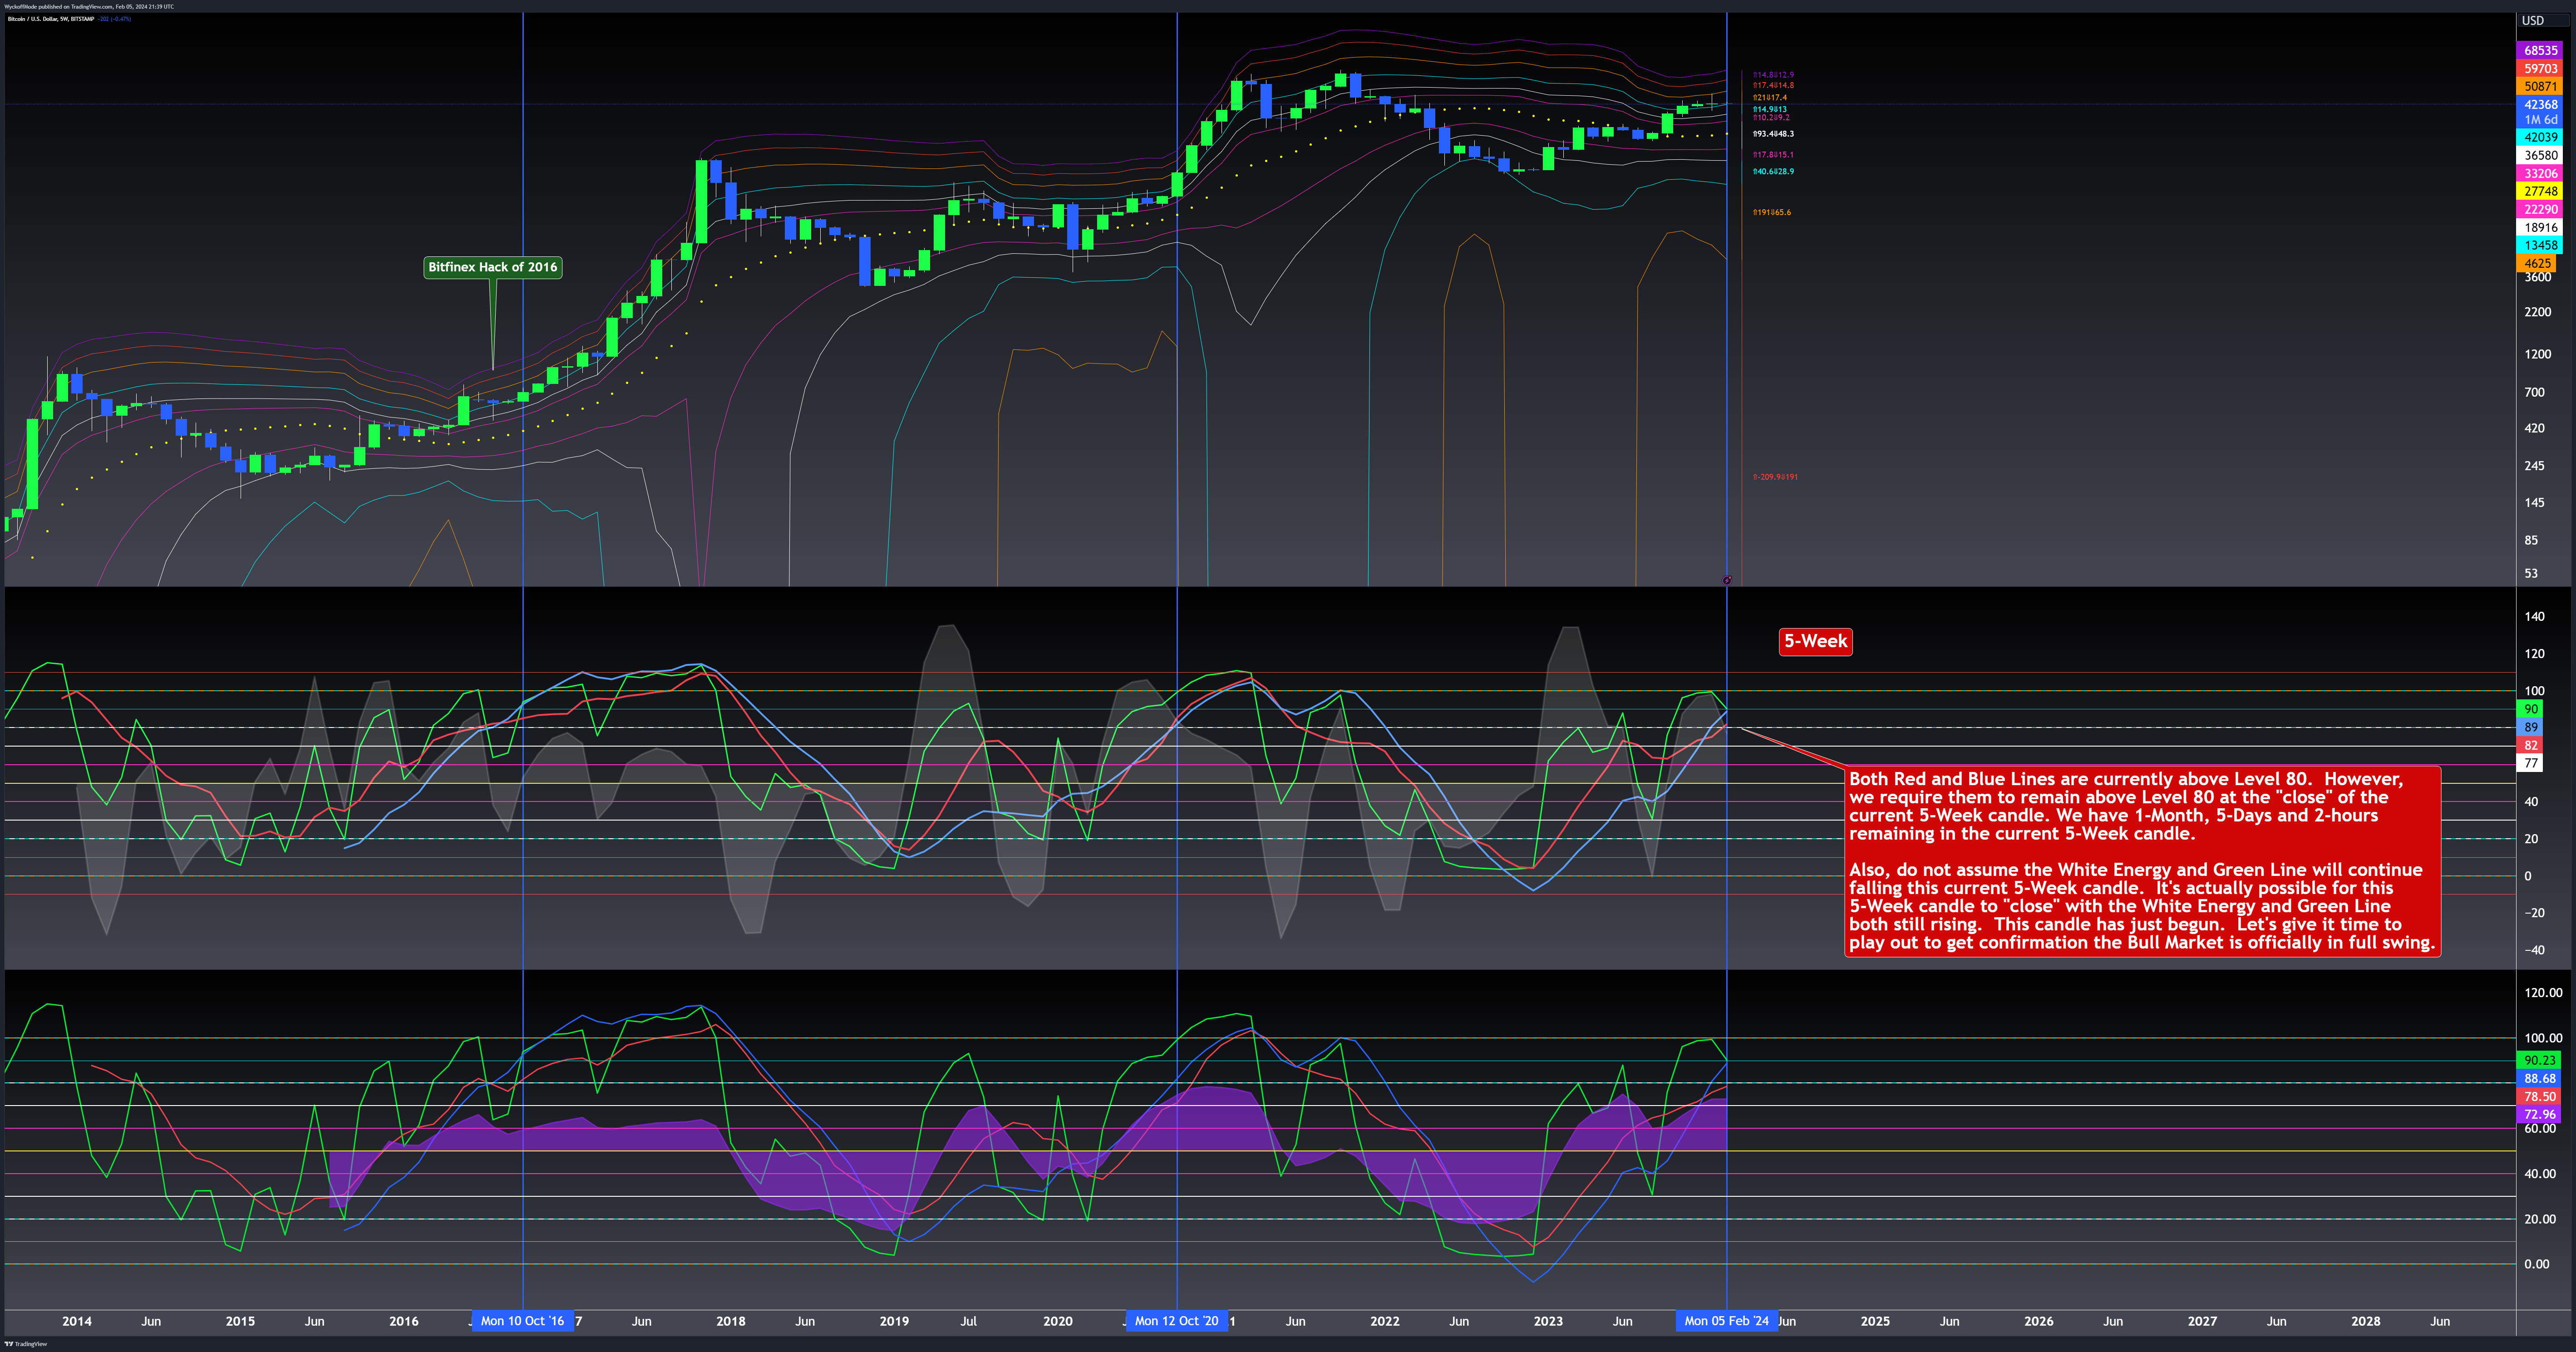Click the −202 (−0.47%) price change value
This screenshot has width=2576, height=1352.
114,19
